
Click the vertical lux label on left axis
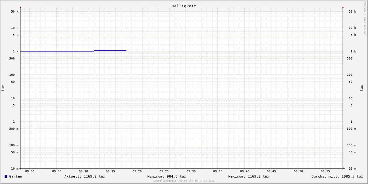point(3,88)
